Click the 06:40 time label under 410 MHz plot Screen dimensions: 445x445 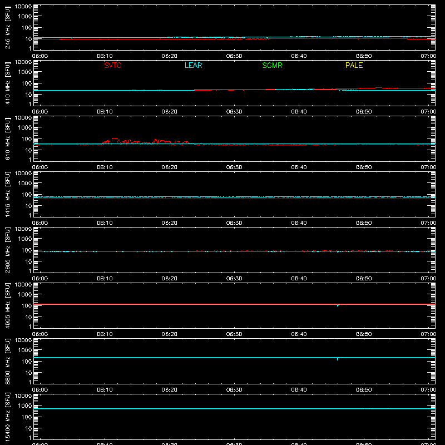[299, 112]
